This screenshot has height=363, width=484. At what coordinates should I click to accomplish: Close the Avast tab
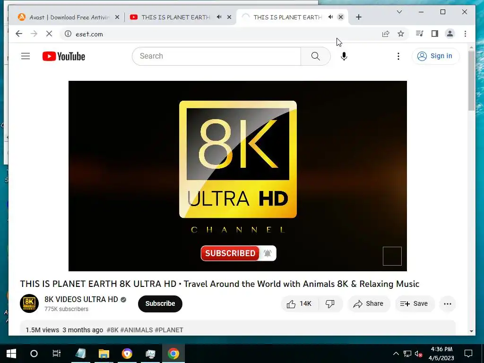pos(117,17)
